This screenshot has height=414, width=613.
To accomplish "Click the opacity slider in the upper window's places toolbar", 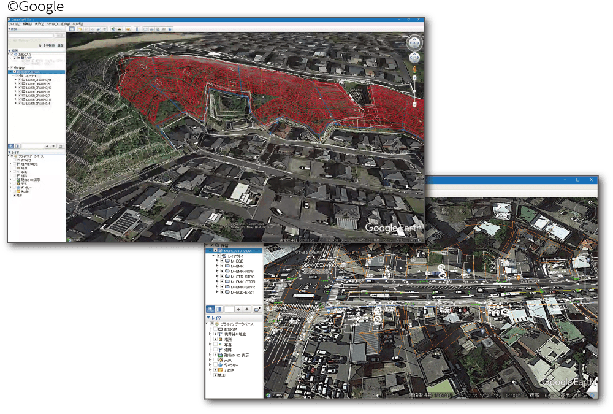I will [32, 147].
